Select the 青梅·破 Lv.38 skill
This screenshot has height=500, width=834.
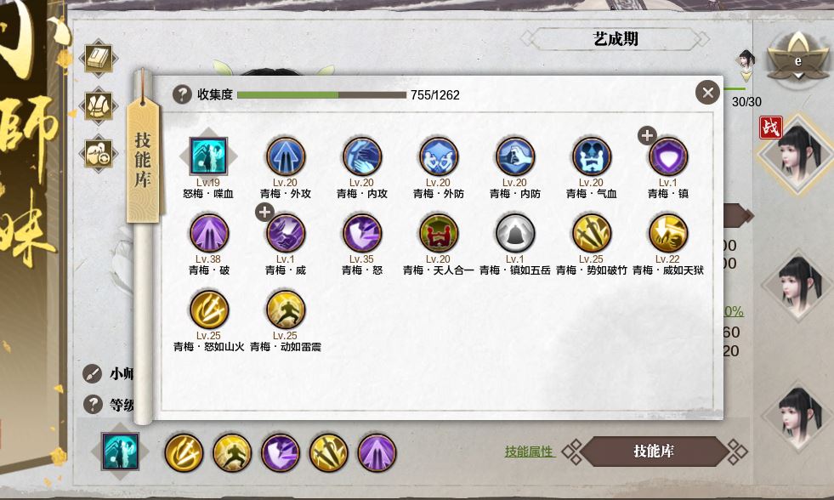(208, 233)
